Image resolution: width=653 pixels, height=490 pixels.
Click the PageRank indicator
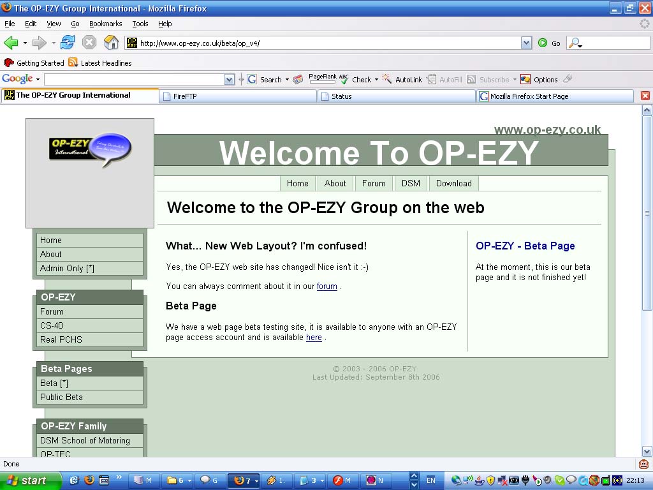(323, 78)
